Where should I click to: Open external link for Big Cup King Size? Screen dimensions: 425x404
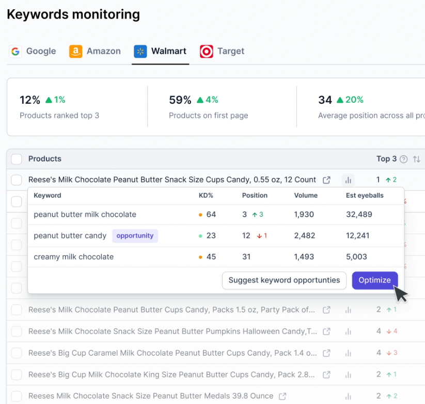point(326,375)
